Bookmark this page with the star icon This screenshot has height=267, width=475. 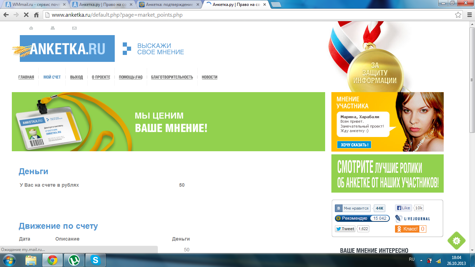[x=458, y=15]
